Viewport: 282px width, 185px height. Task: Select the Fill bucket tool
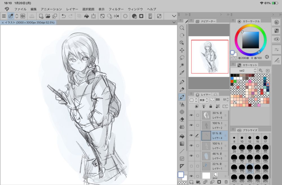coord(182,136)
